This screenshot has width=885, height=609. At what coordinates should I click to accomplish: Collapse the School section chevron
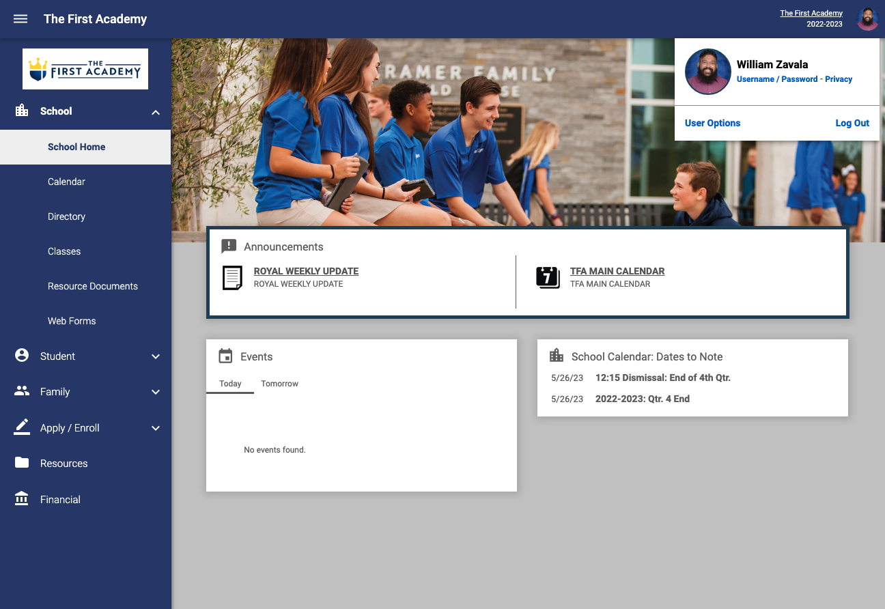coord(156,112)
